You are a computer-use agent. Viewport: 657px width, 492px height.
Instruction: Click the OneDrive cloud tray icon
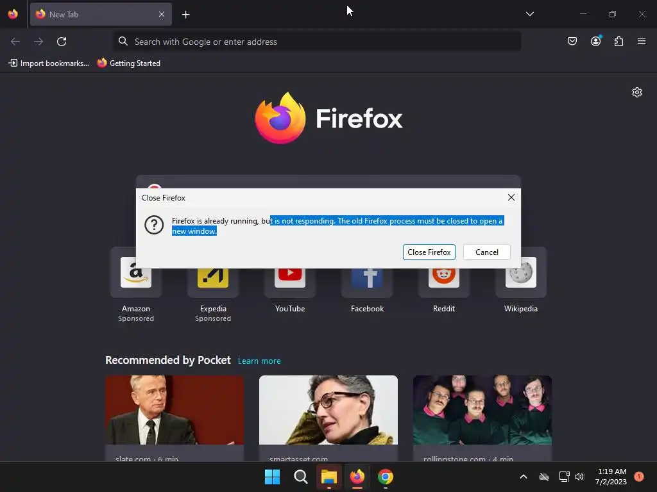(x=544, y=477)
